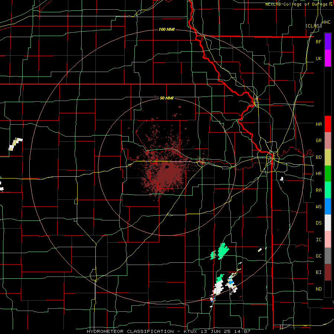Select the GR legend color block
Image resolution: width=334 pixels, height=334 pixels.
328,141
